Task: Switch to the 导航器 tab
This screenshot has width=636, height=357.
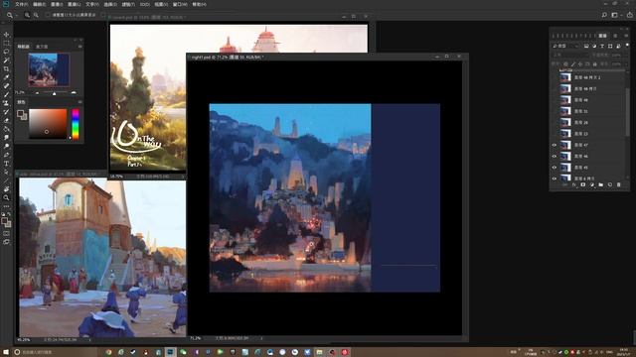Action: click(24, 47)
